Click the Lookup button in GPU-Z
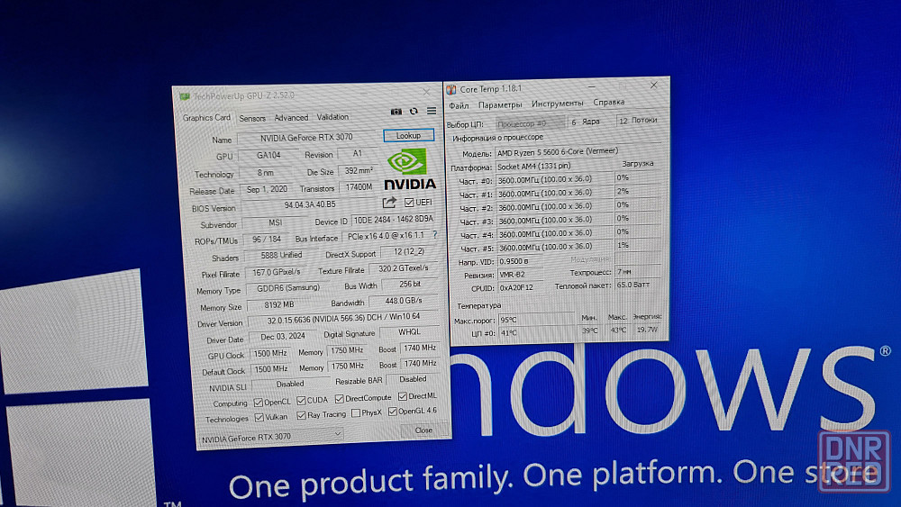901x507 pixels. tap(408, 135)
